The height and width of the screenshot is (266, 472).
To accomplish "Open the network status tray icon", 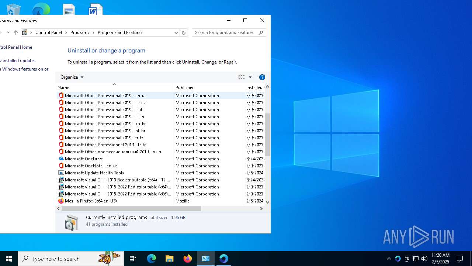I will tap(416, 259).
